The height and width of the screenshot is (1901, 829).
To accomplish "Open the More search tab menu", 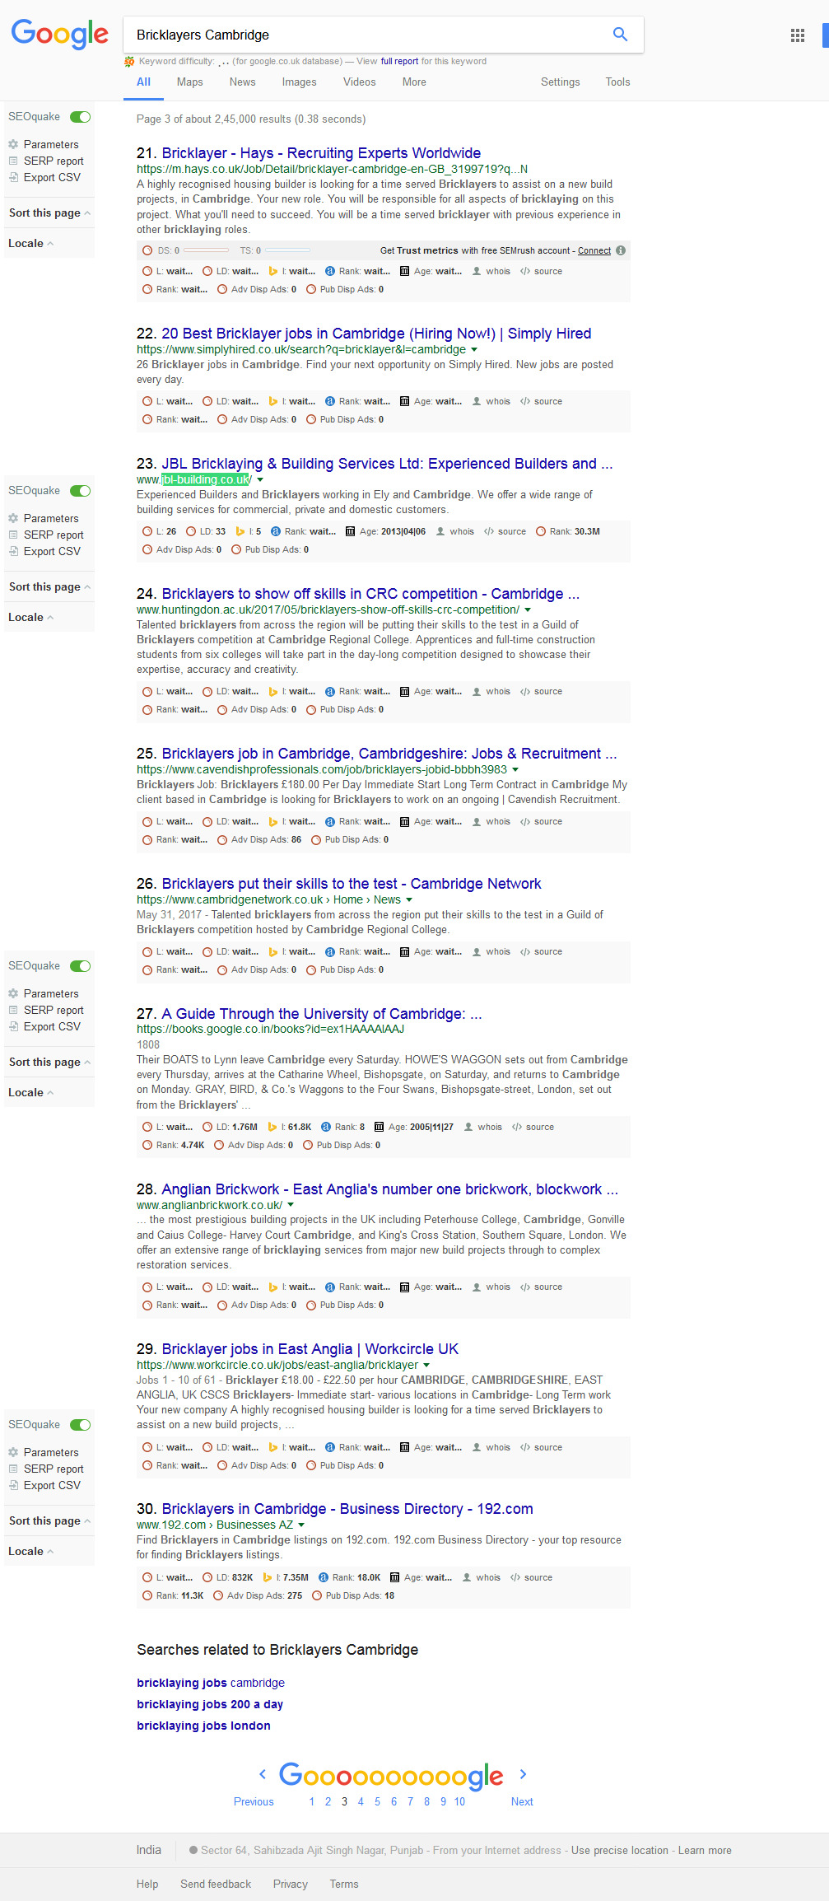I will pyautogui.click(x=414, y=82).
